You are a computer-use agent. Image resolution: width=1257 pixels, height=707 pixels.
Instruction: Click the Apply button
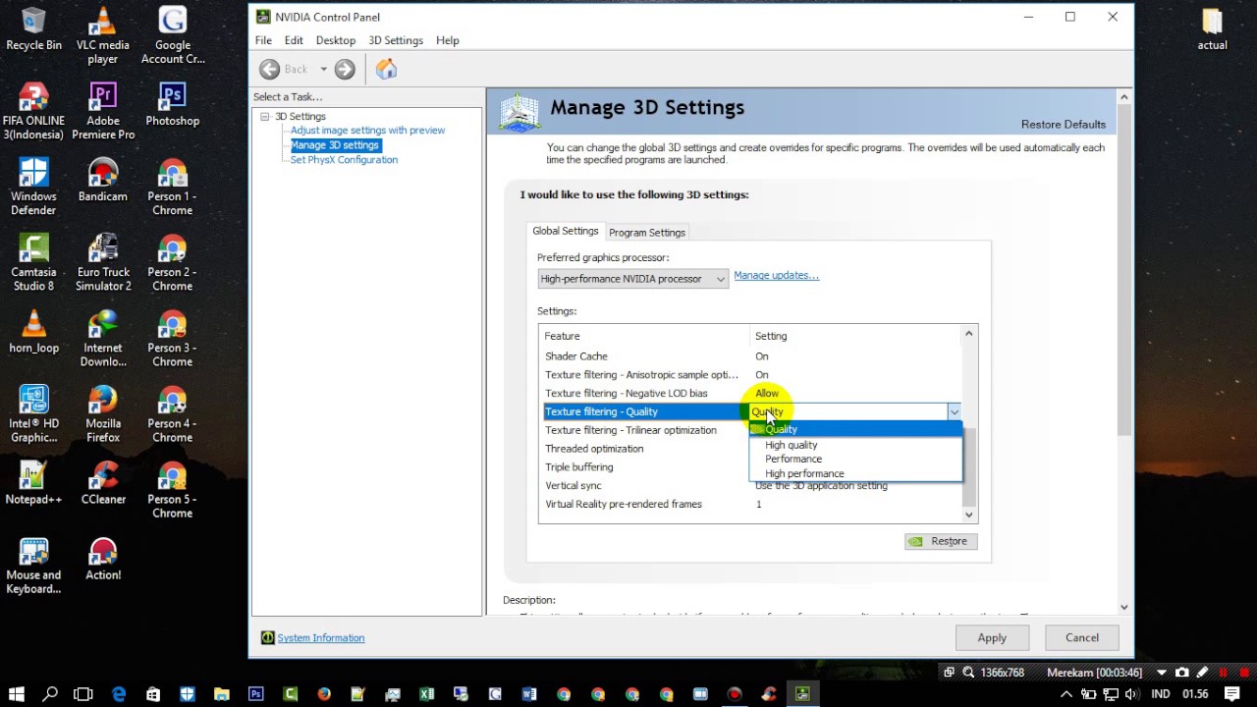click(x=992, y=637)
